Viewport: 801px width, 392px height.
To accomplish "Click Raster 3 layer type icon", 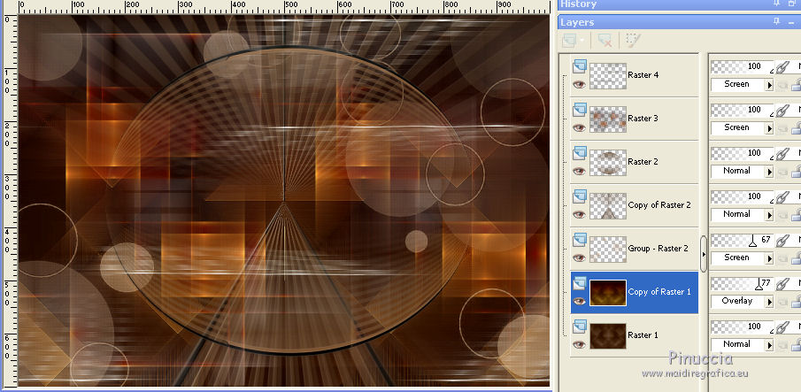I will pos(580,110).
